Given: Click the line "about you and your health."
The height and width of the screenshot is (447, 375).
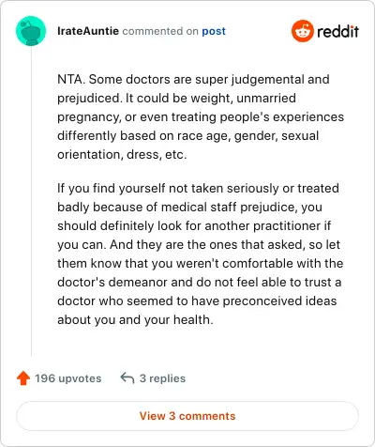Looking at the screenshot, I should coord(135,320).
